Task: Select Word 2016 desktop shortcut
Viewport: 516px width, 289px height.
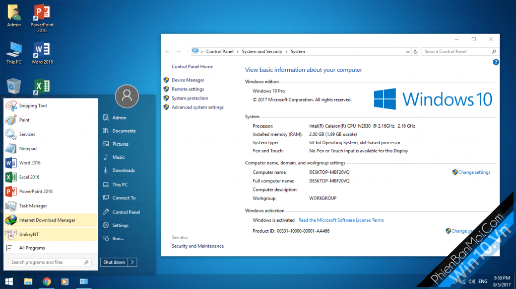Action: click(42, 53)
